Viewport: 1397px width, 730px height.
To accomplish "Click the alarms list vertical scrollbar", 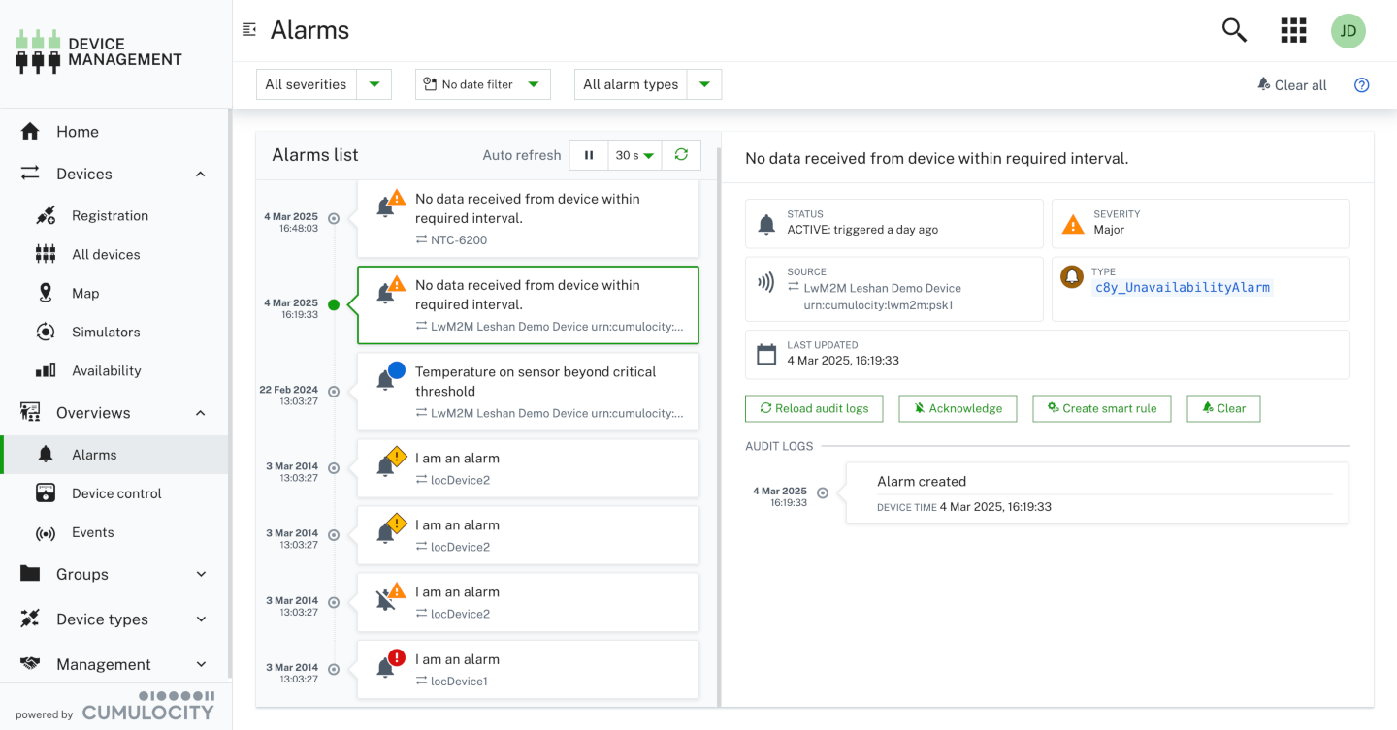I will coord(718,427).
